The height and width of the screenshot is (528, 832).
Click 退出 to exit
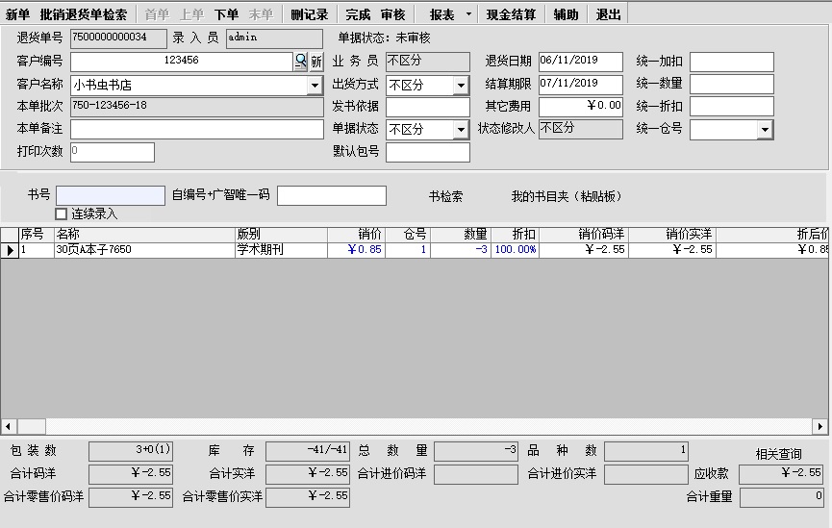click(x=608, y=14)
